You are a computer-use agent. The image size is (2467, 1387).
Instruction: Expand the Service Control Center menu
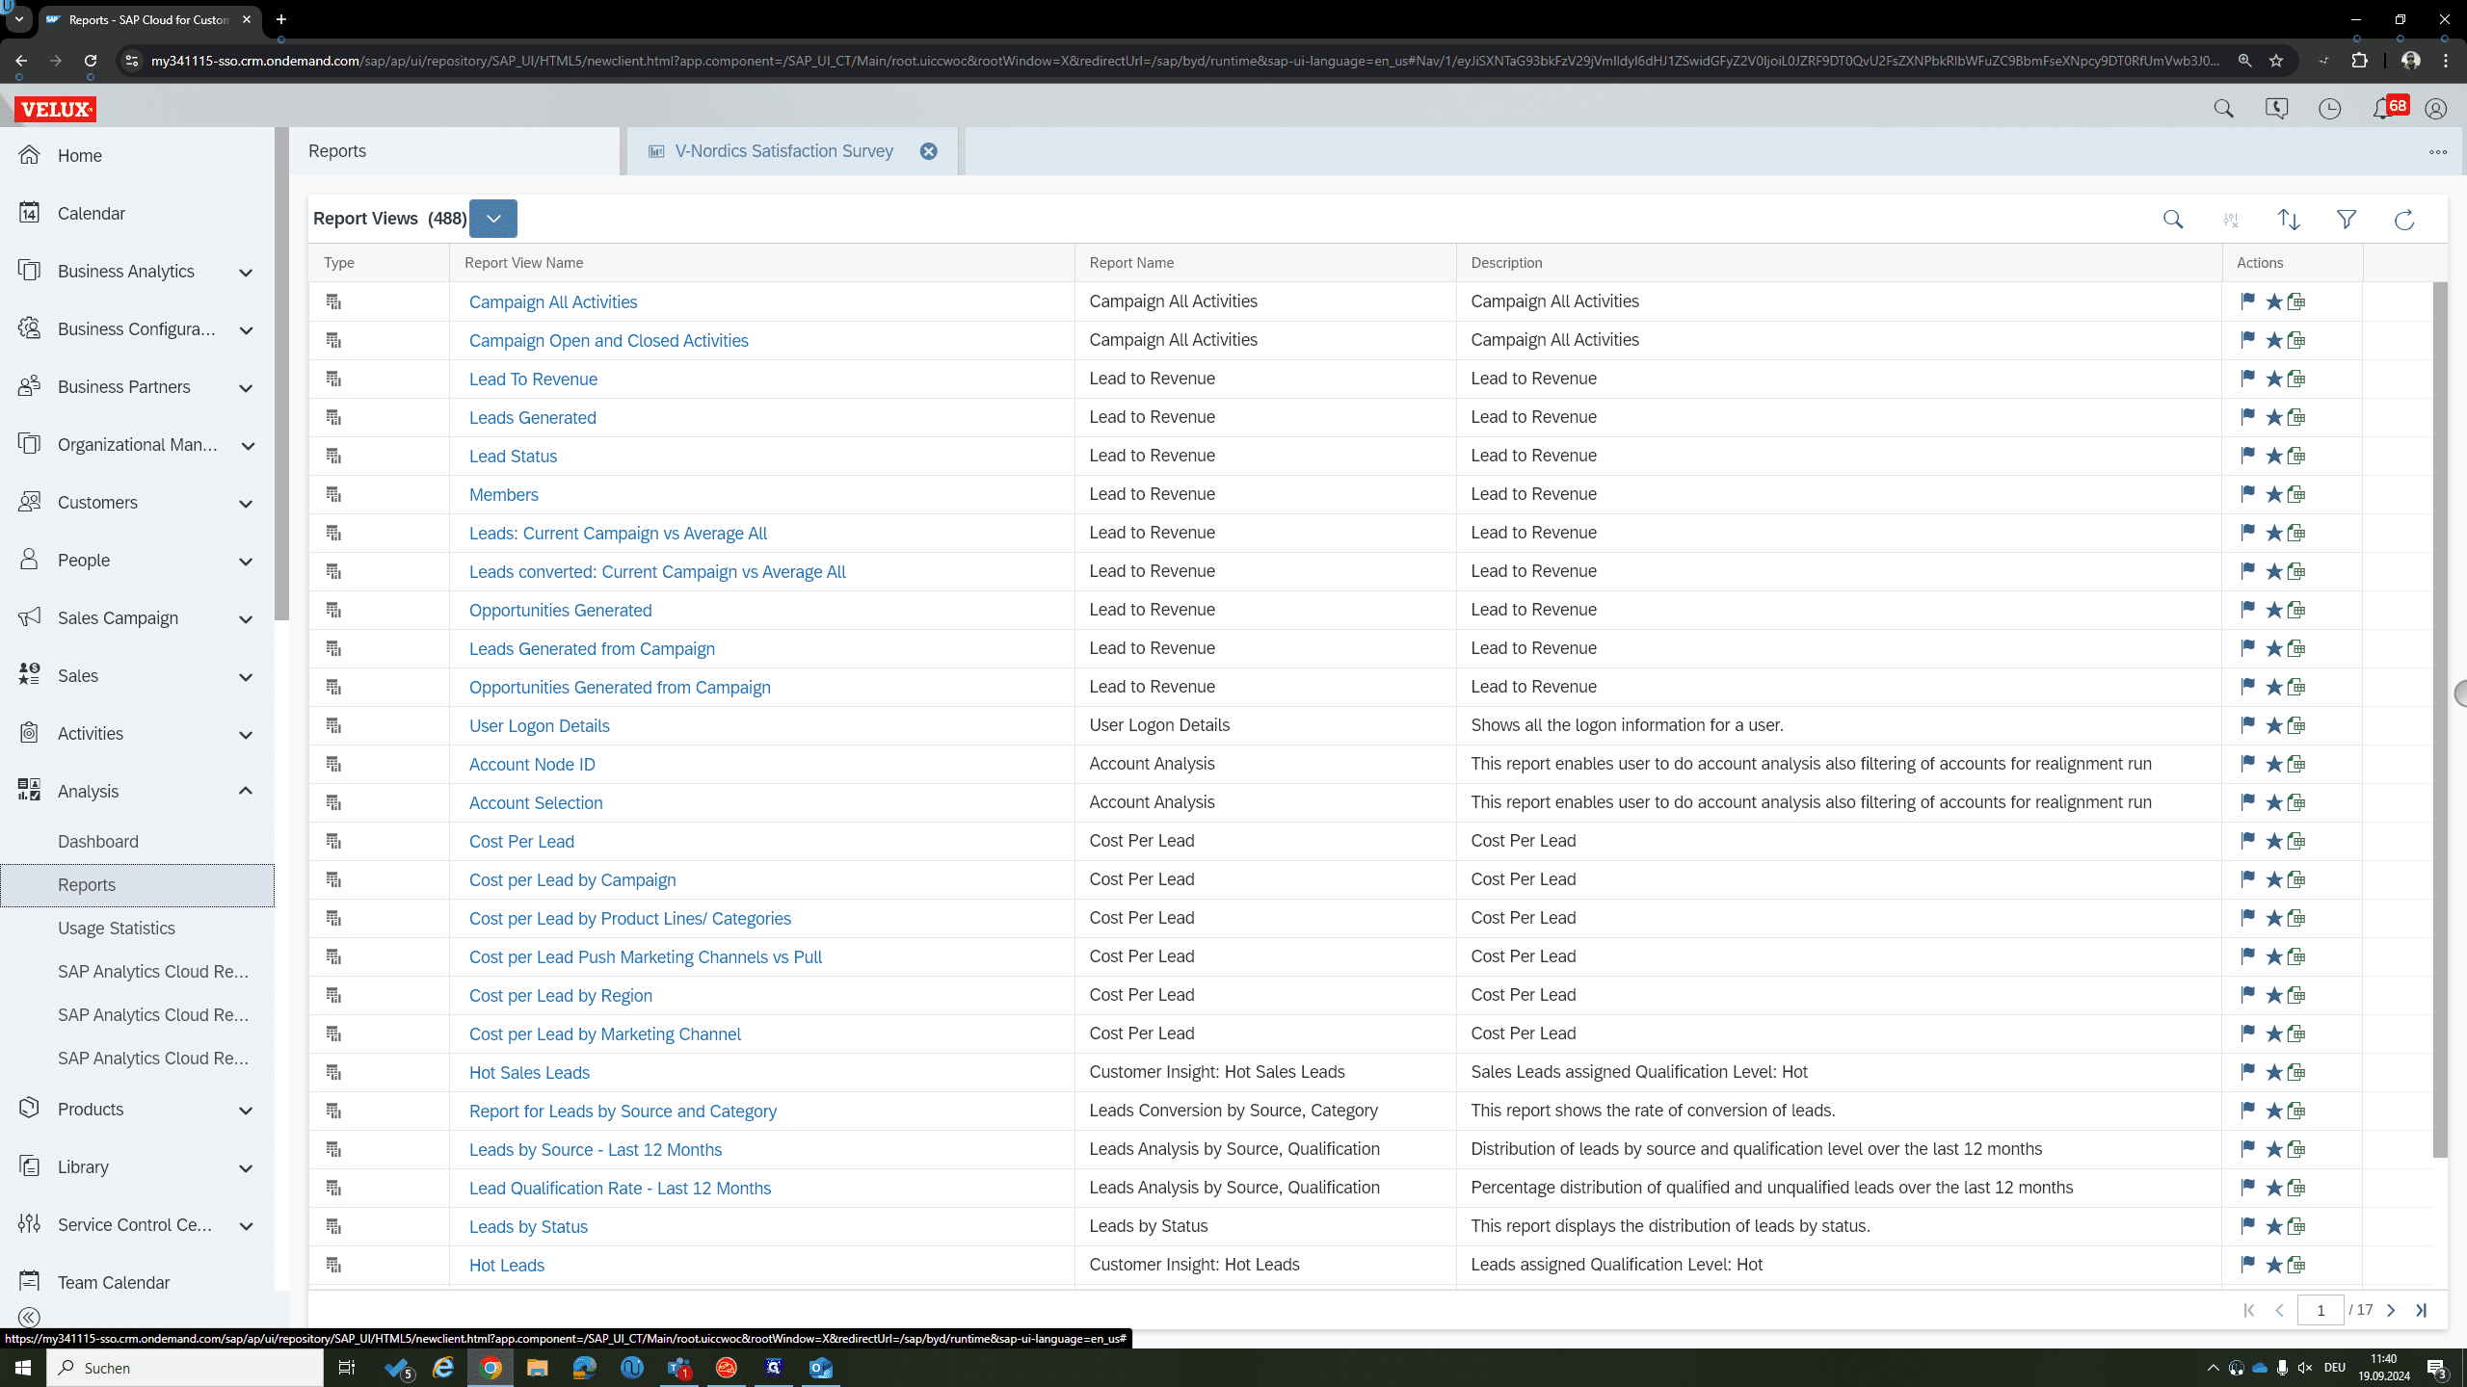coord(246,1226)
